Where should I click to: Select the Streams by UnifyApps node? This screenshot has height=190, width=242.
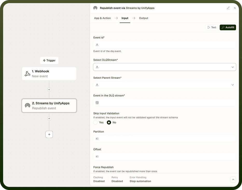tap(49, 106)
